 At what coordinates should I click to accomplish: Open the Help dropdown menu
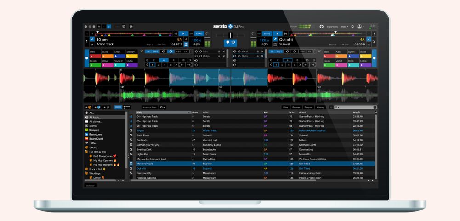344,27
